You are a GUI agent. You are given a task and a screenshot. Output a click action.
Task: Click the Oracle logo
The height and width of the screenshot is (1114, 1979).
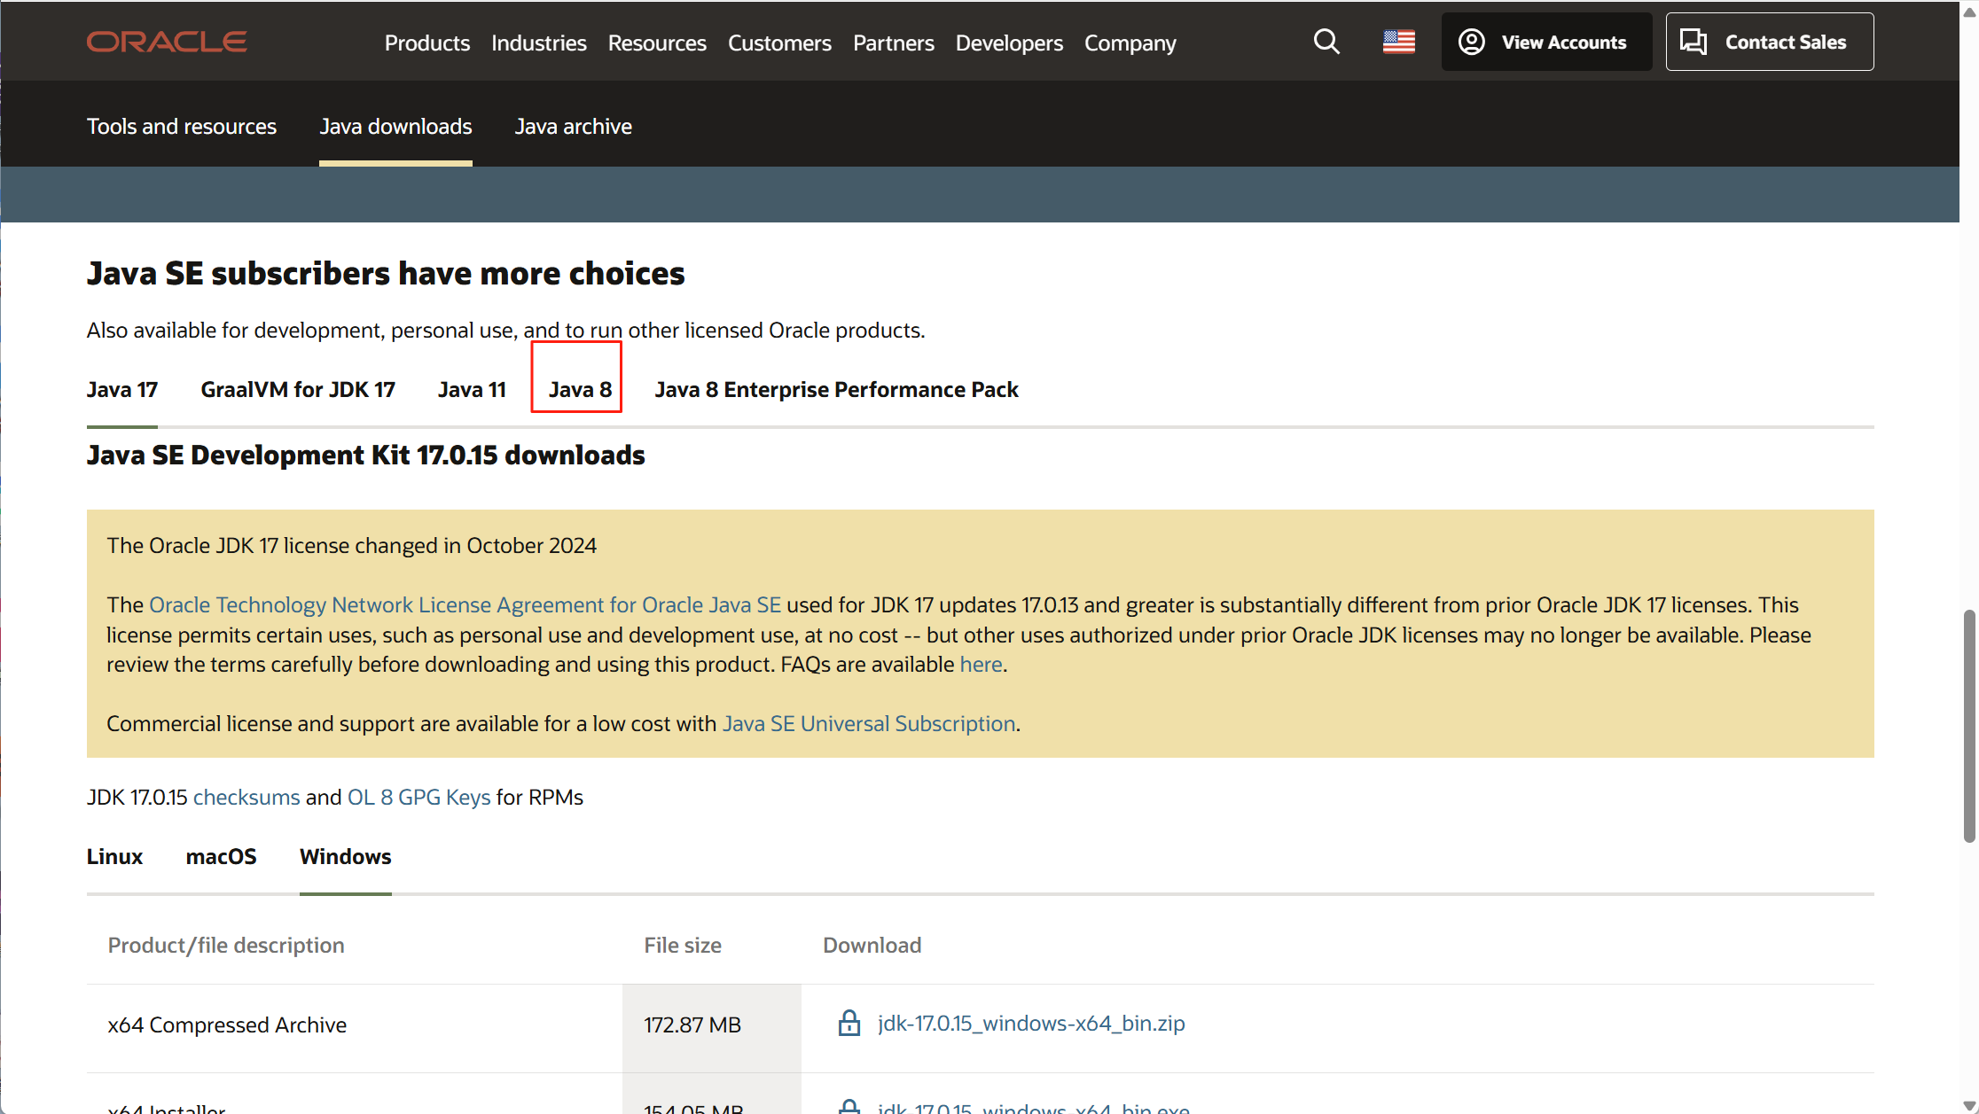tap(167, 42)
